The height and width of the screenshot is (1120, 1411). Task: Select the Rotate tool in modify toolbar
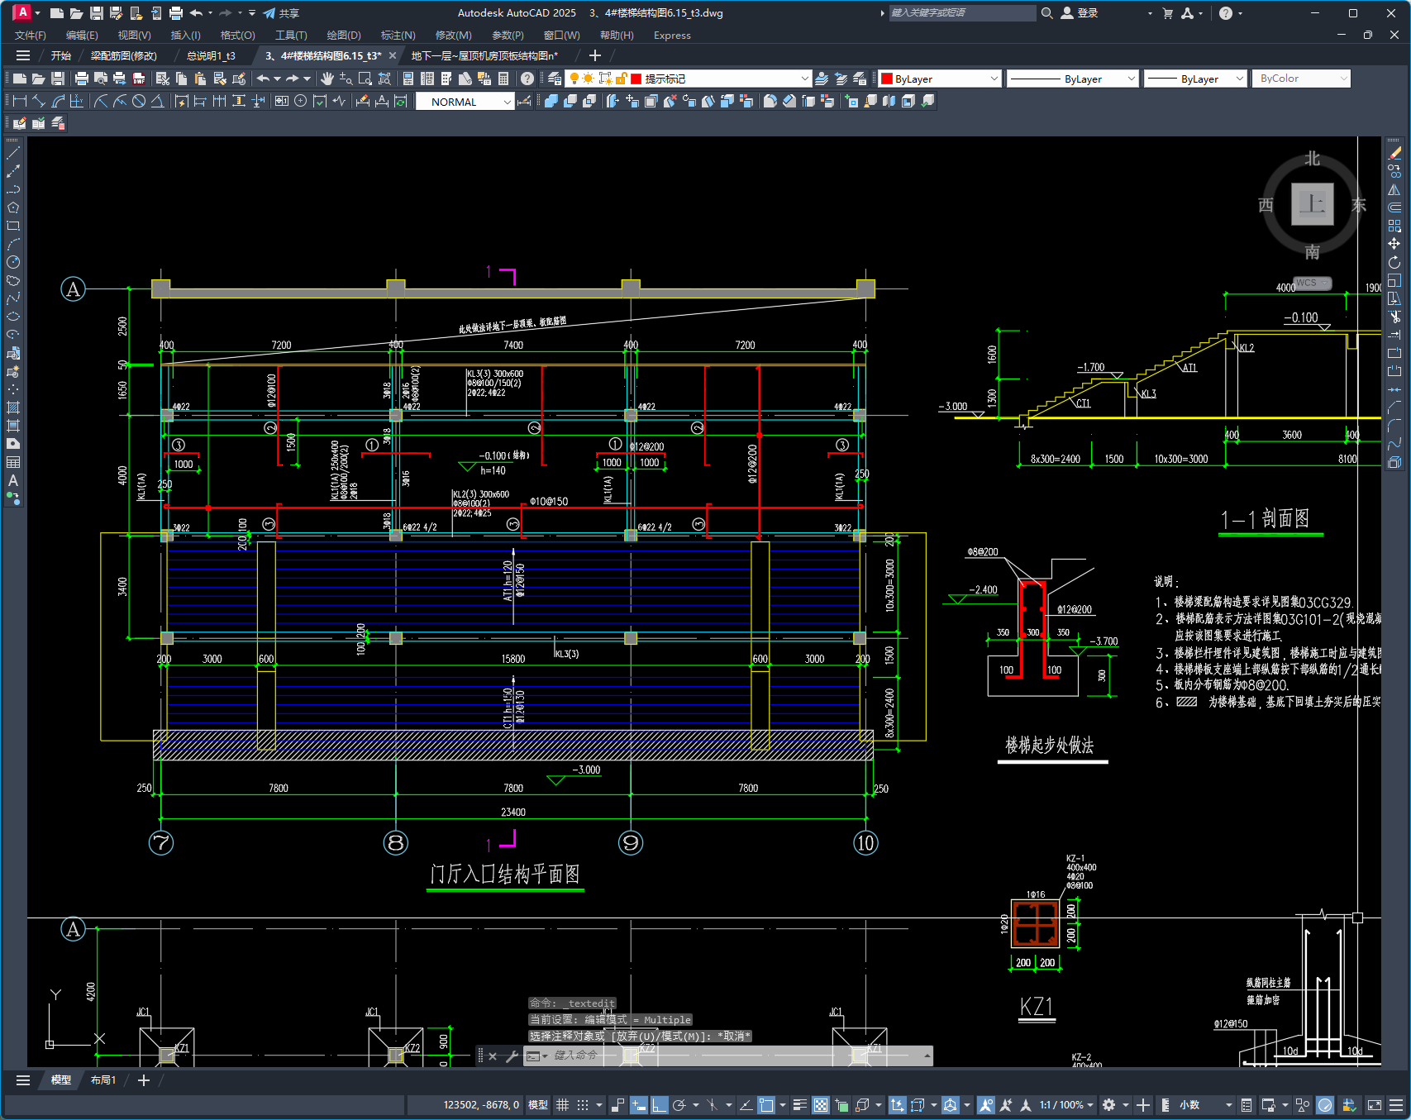(1394, 262)
